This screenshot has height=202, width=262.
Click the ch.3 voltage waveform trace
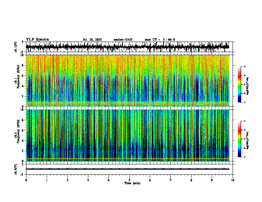[127, 169]
